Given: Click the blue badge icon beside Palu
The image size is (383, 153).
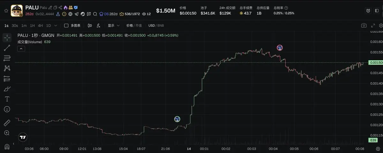Looking at the screenshot, I should pyautogui.click(x=76, y=7).
